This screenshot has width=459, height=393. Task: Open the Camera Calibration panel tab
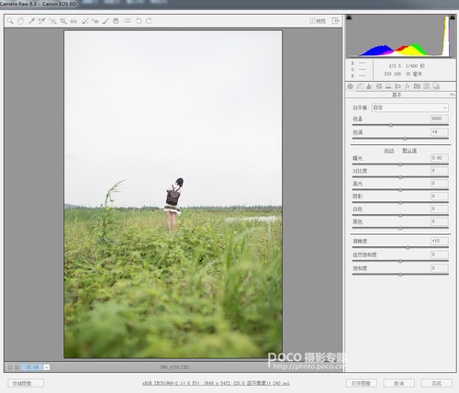[417, 86]
